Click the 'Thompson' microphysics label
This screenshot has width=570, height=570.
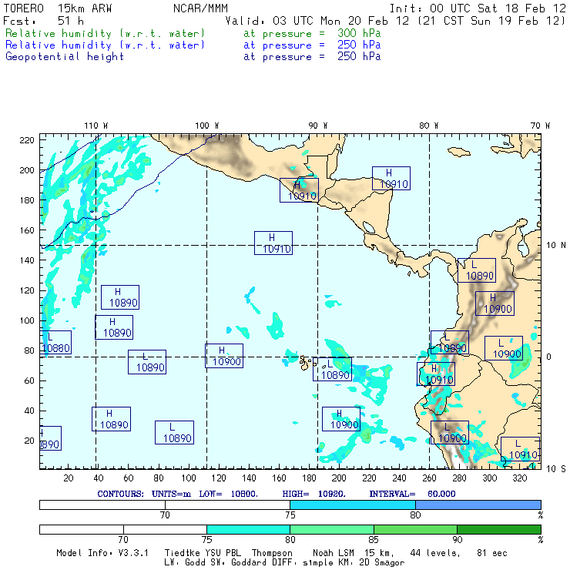(272, 553)
